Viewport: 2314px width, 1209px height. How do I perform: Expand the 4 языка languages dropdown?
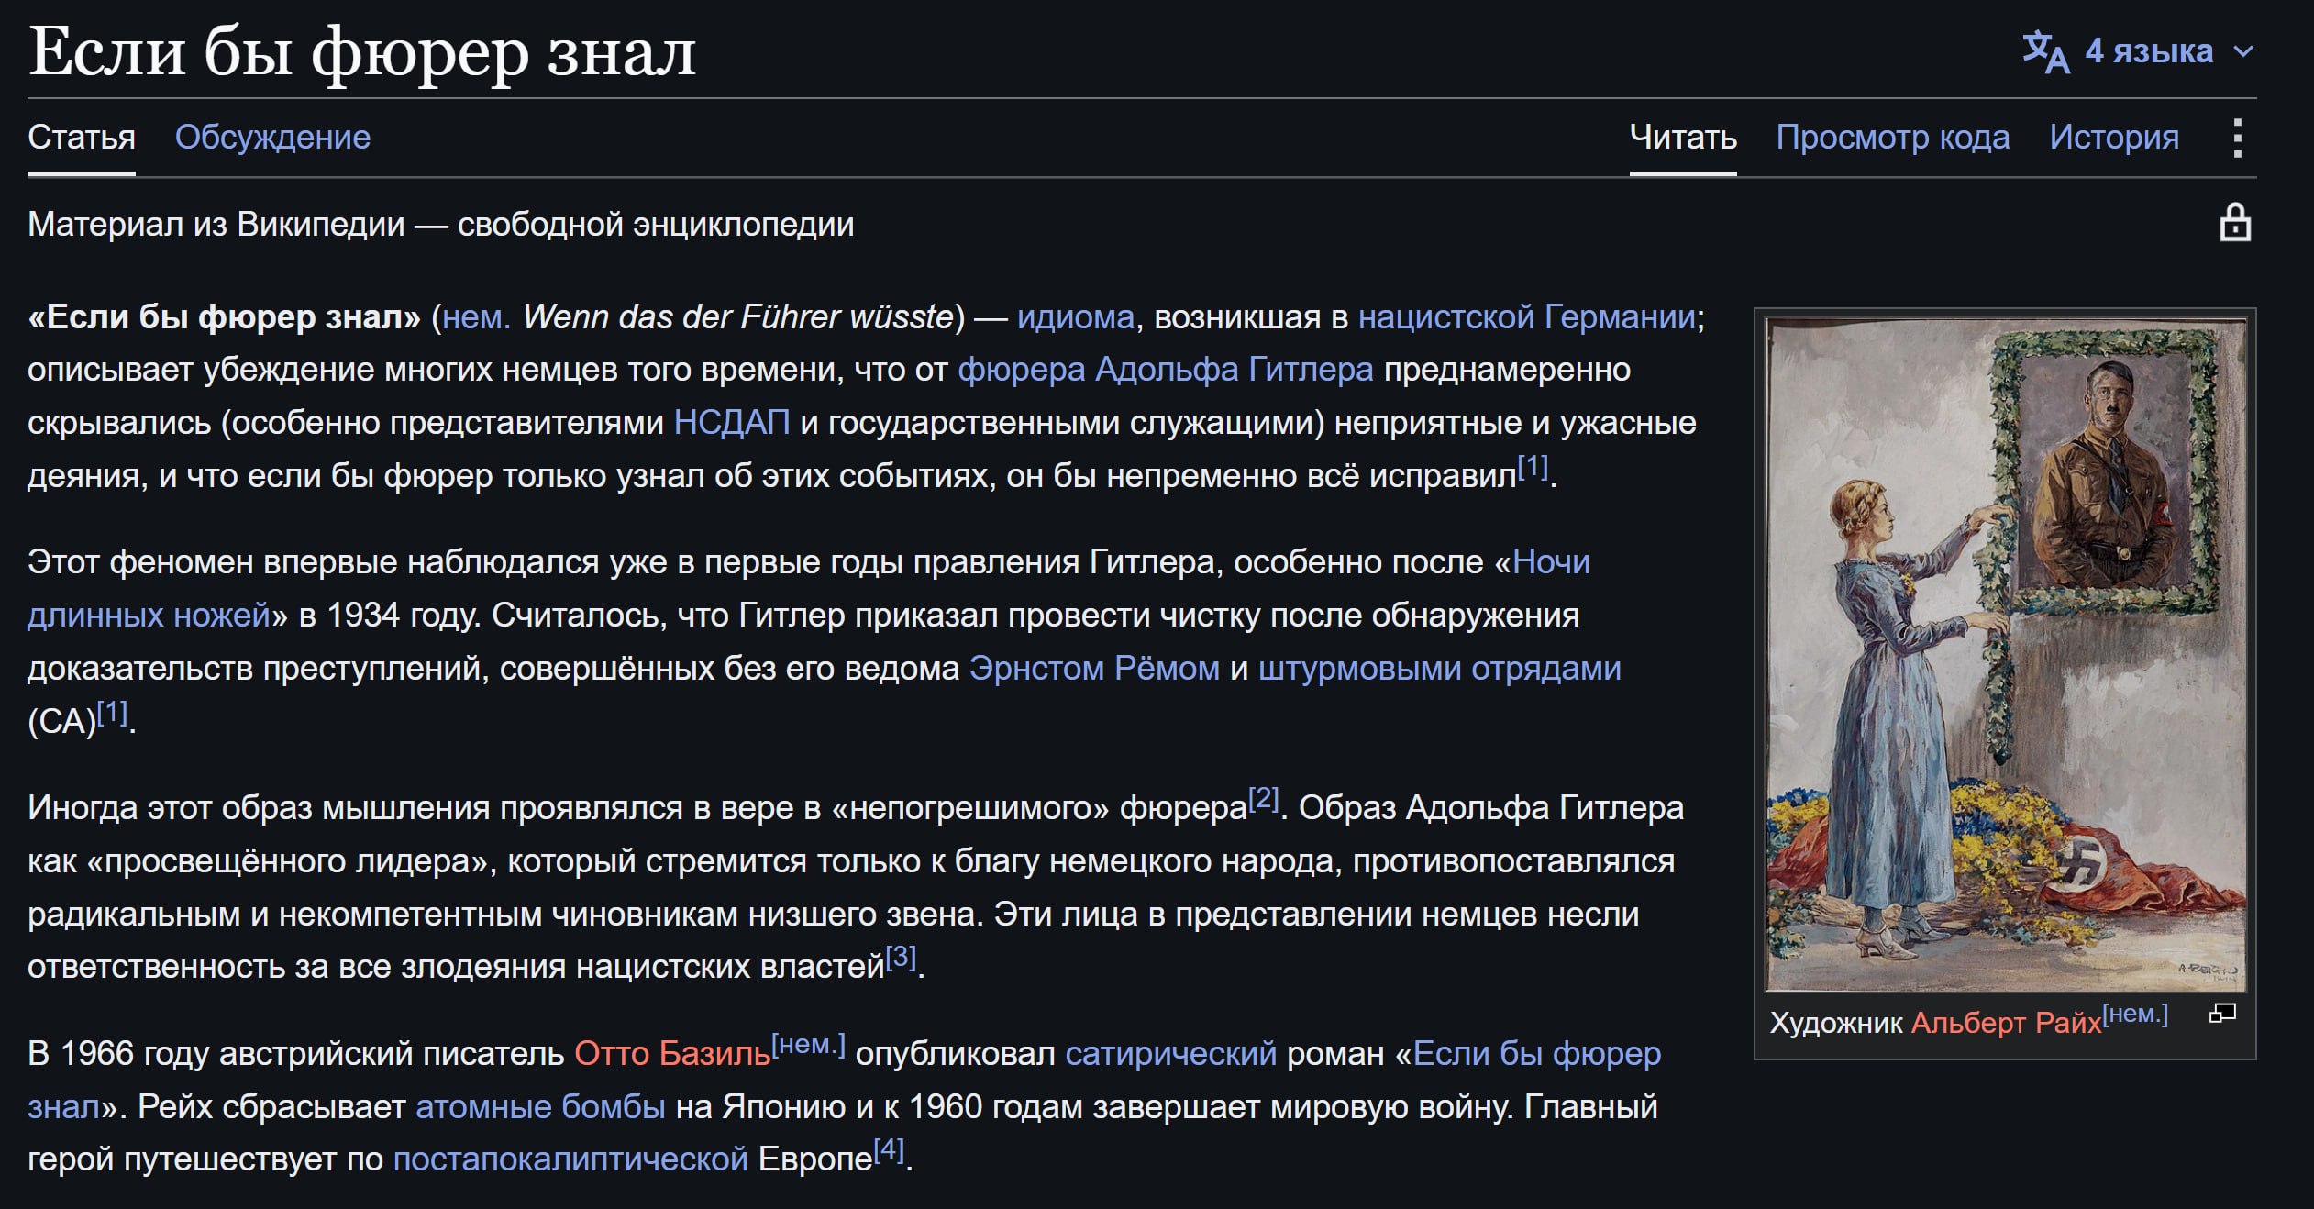tap(2139, 51)
